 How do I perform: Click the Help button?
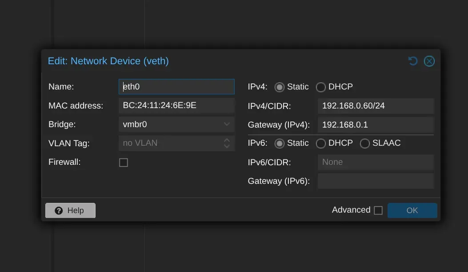click(70, 210)
